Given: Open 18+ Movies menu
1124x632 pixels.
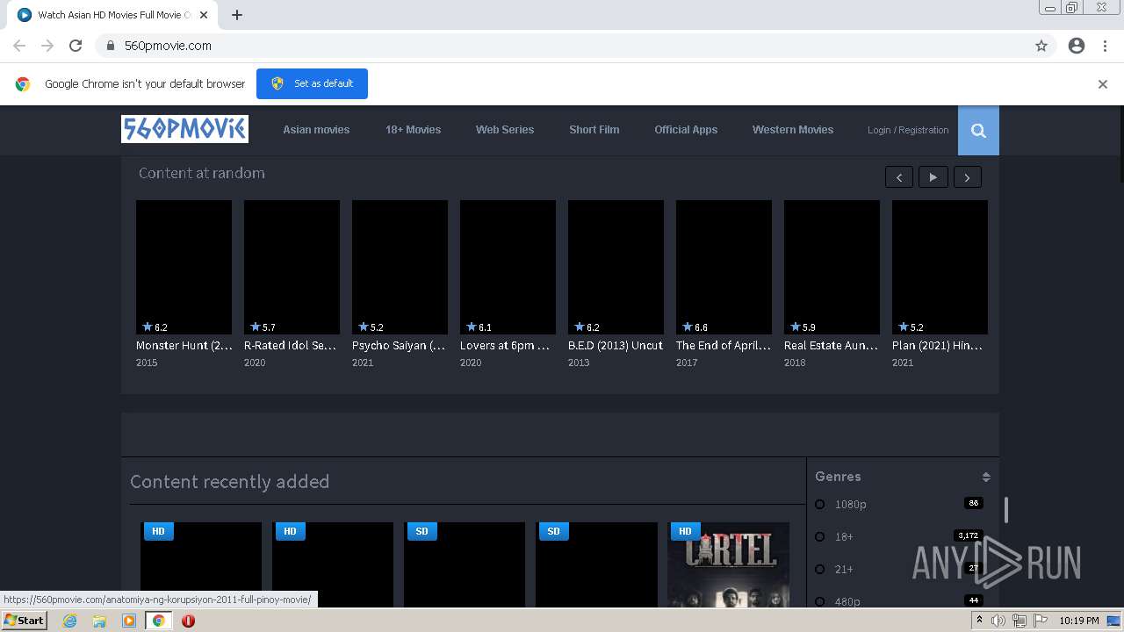Looking at the screenshot, I should (413, 130).
